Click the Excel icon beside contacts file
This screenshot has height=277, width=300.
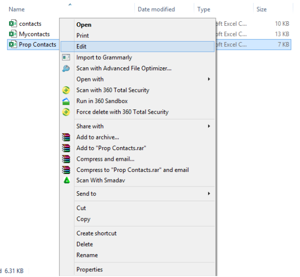pos(13,24)
